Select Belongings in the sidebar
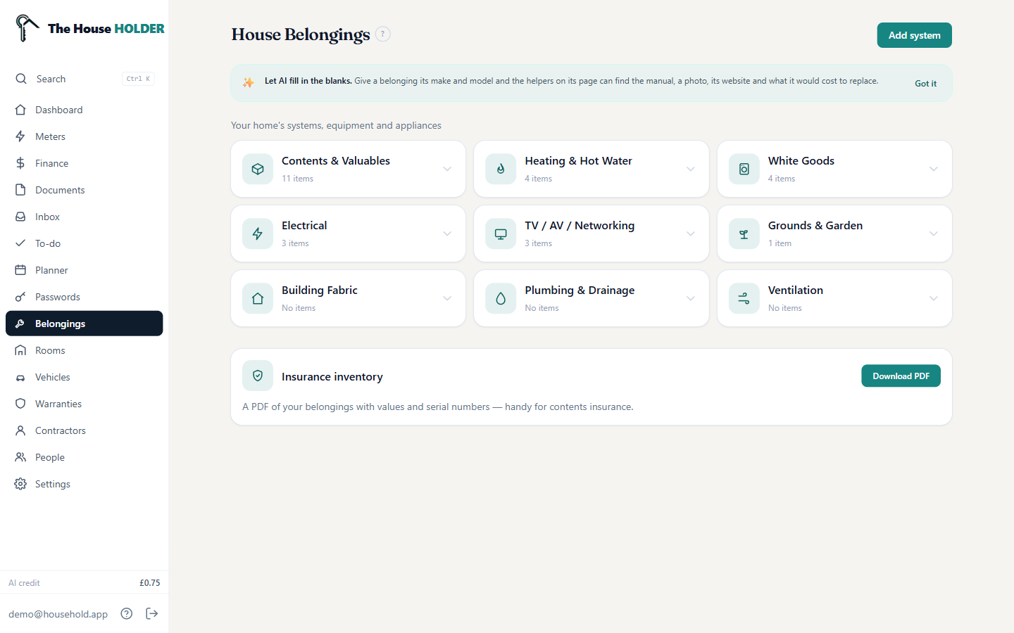The height and width of the screenshot is (633, 1014). coord(84,324)
